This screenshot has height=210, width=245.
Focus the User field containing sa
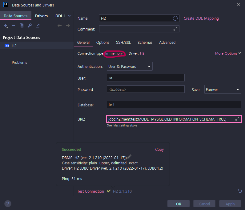(146, 78)
